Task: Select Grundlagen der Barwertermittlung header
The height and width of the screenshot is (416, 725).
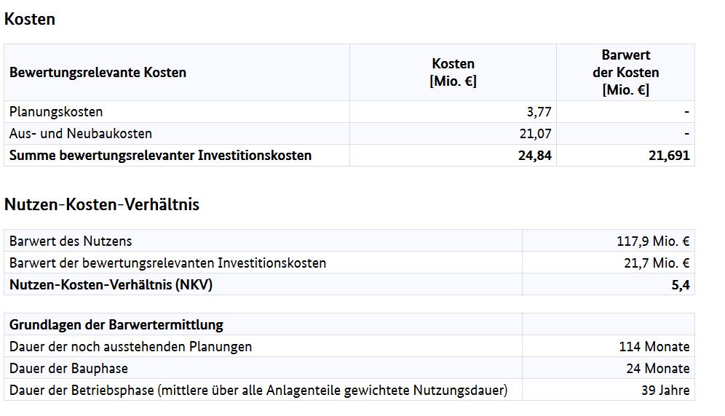Action: (116, 324)
